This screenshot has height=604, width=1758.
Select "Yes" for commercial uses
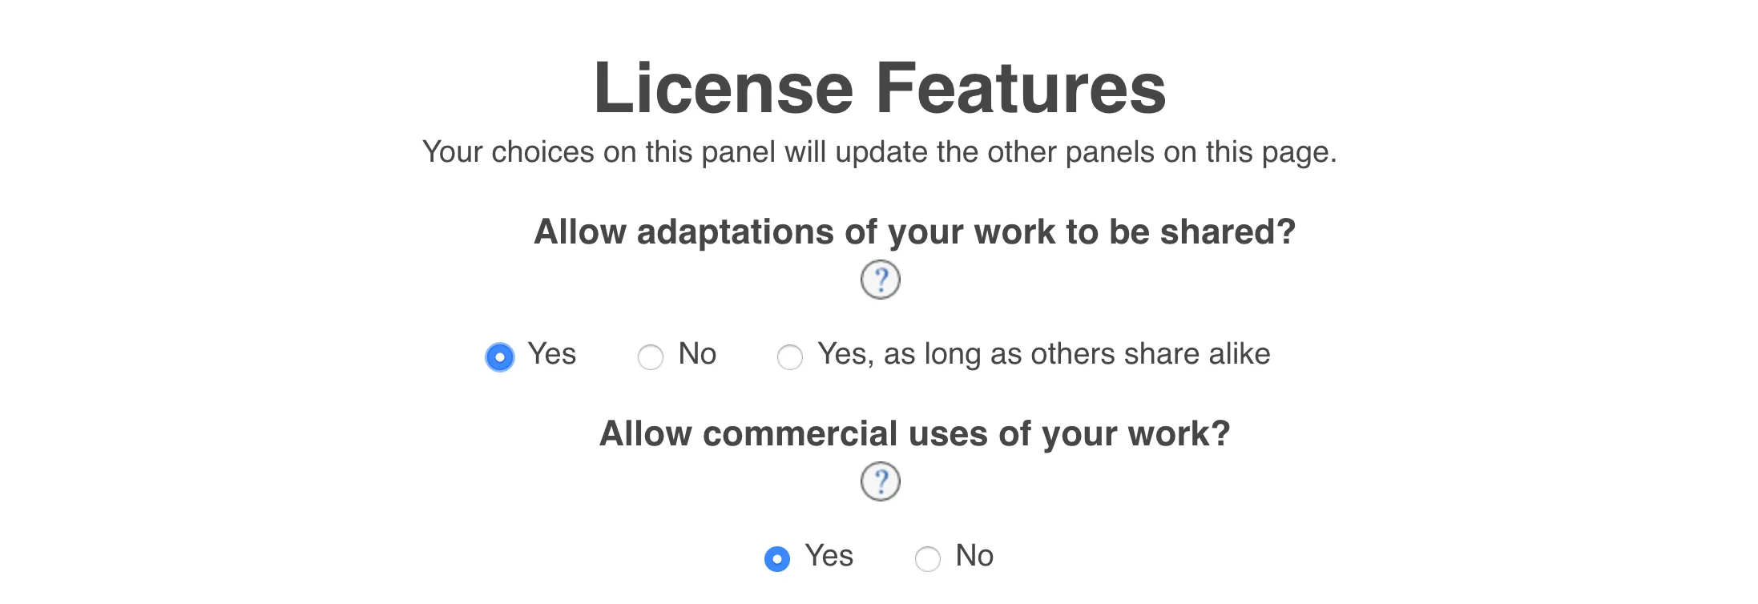(x=778, y=558)
